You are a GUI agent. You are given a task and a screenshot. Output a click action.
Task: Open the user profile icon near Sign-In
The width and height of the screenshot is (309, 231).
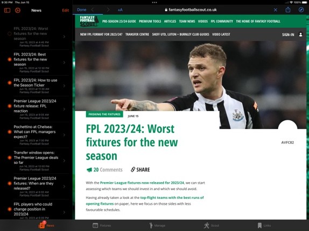[300, 34]
